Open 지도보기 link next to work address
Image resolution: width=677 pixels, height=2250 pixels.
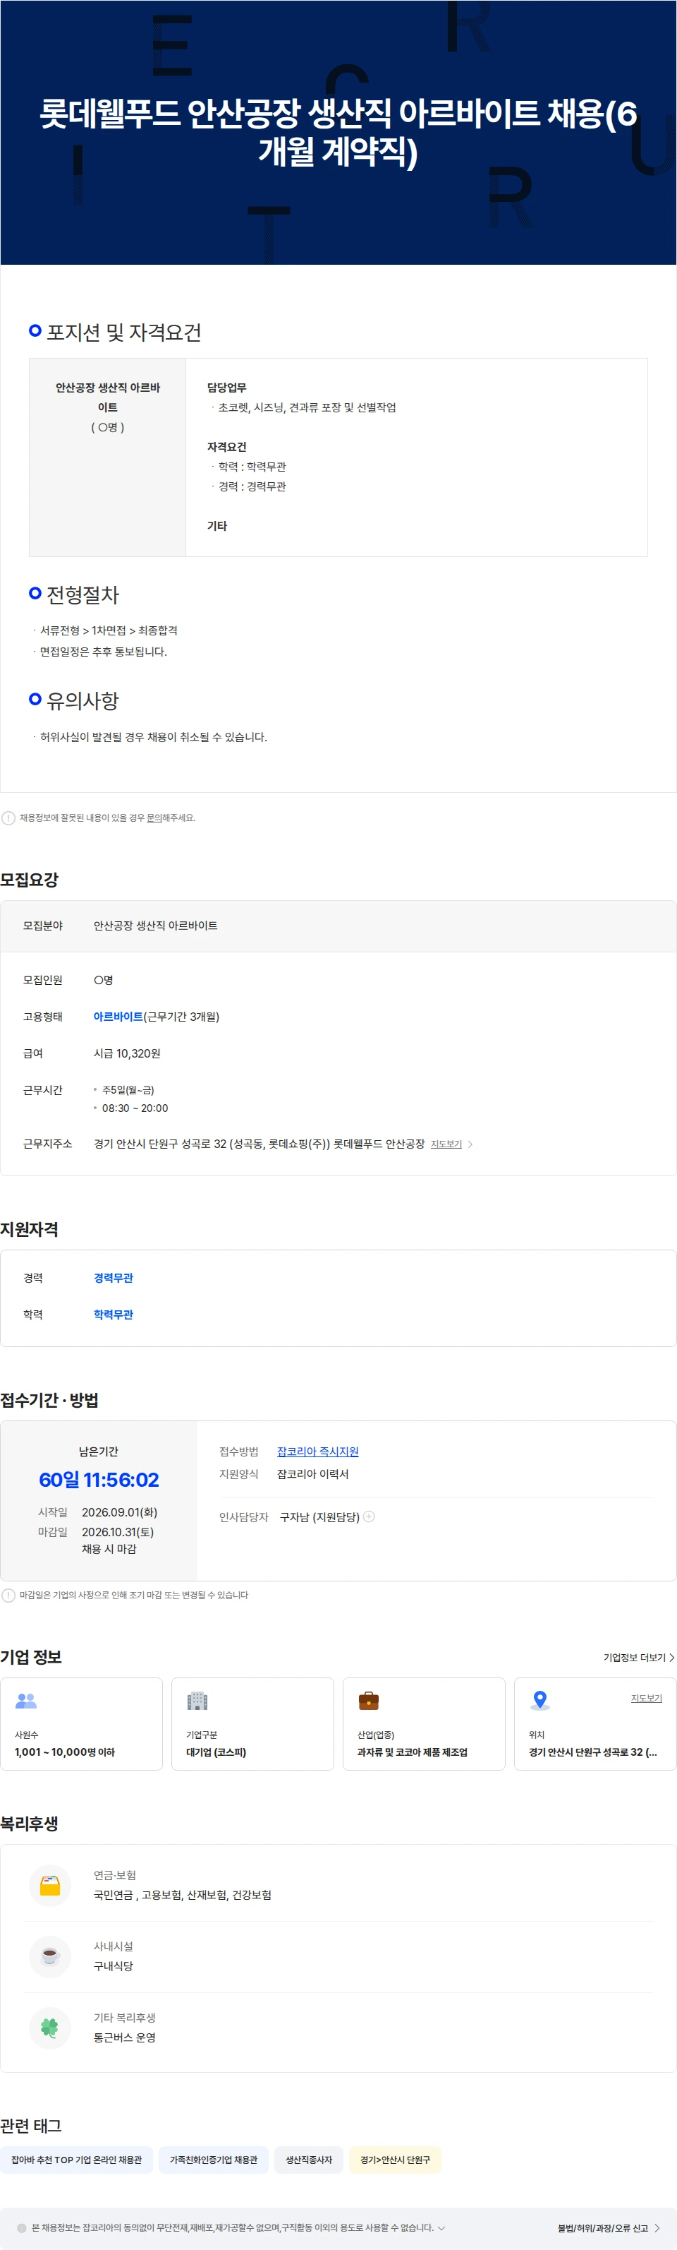(x=446, y=1143)
